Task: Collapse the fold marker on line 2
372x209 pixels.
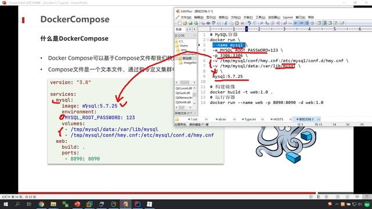Action: [x=208, y=40]
